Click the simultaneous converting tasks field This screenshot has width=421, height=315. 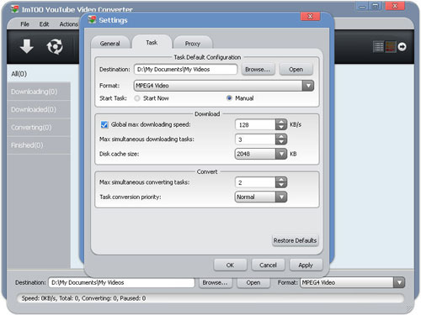(x=255, y=182)
